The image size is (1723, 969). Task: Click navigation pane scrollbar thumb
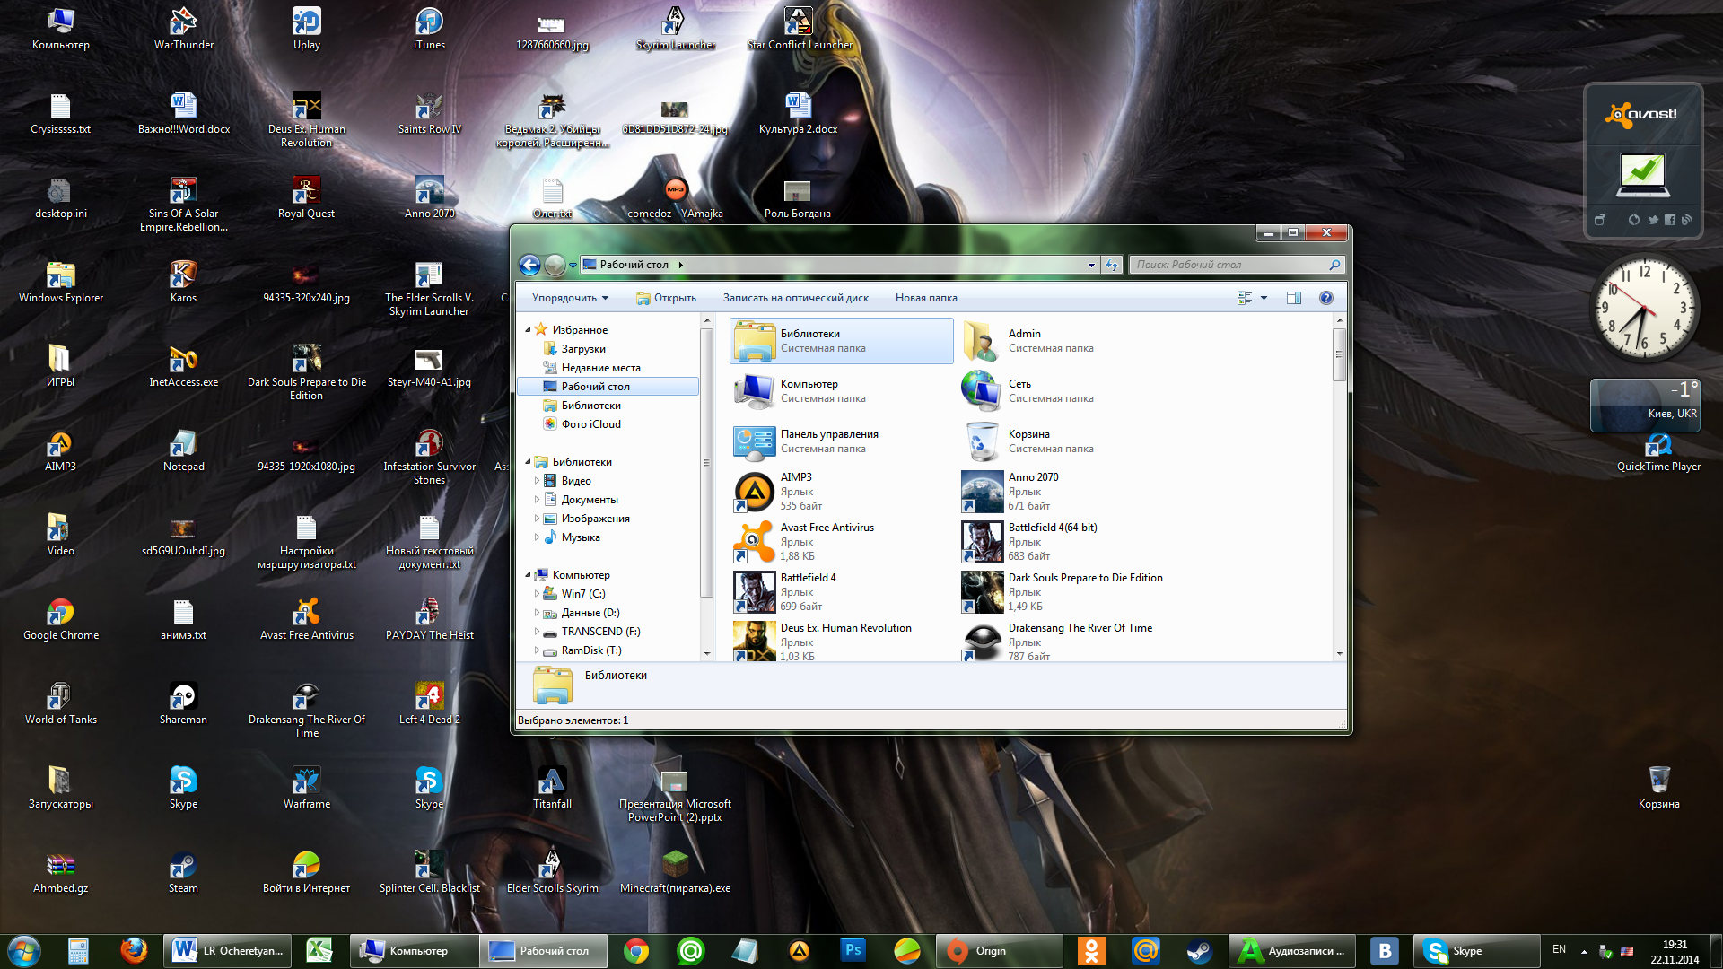(x=706, y=463)
